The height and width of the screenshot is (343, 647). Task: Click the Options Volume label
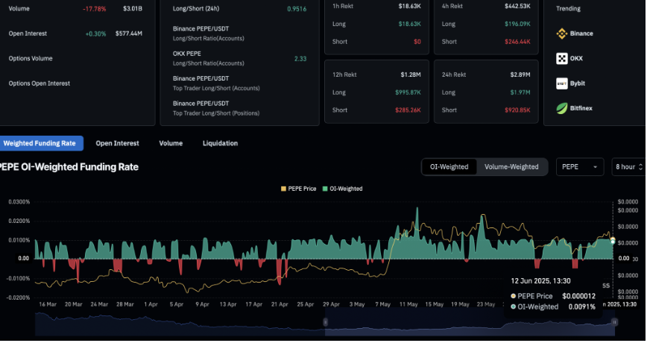click(x=31, y=58)
